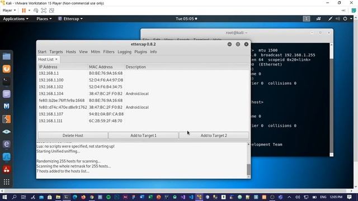This screenshot has width=358, height=201.
Task: Open the text notes icon in Kali dock
Action: [x=6, y=94]
